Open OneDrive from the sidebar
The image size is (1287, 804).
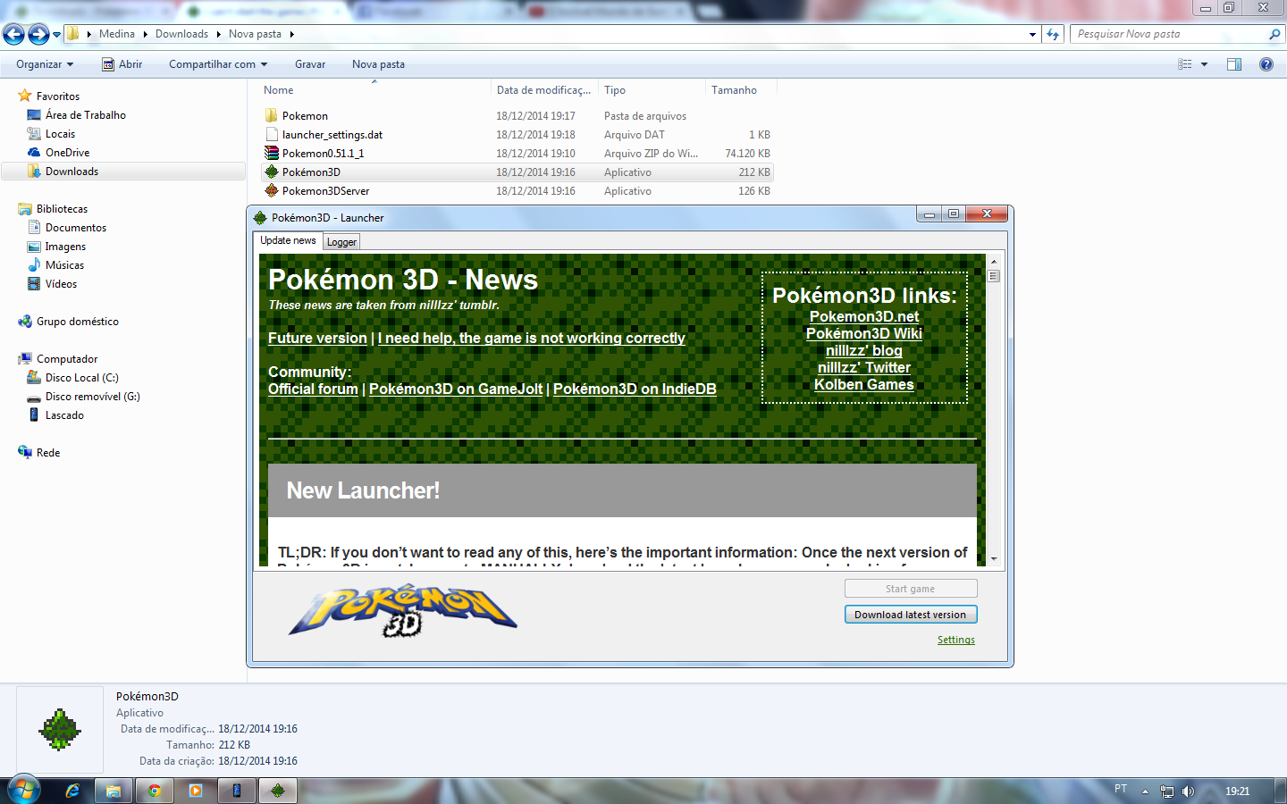[67, 153]
